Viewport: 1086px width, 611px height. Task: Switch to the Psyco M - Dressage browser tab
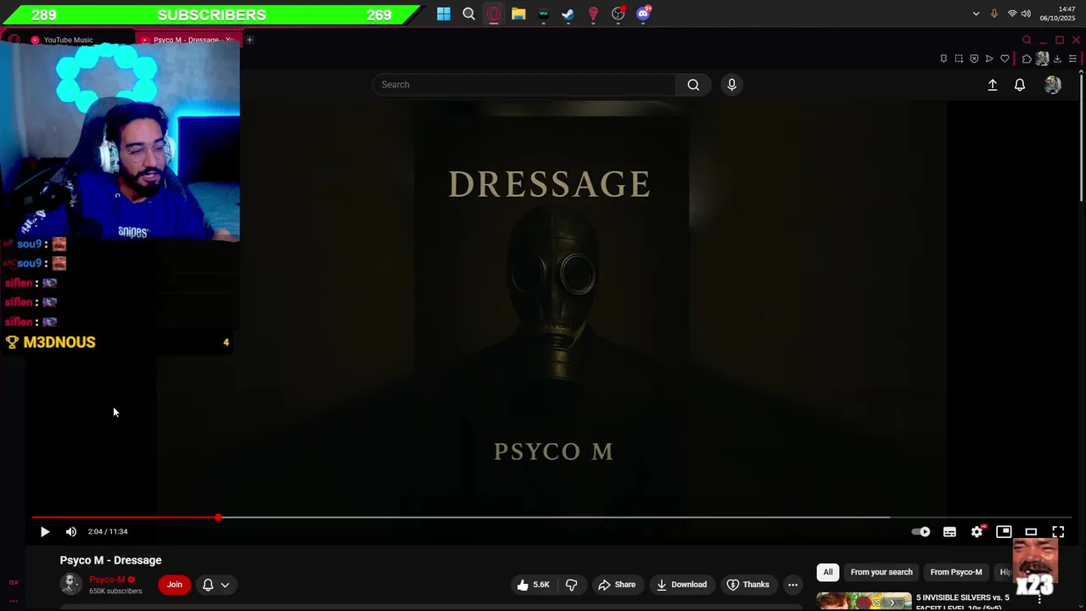(188, 40)
